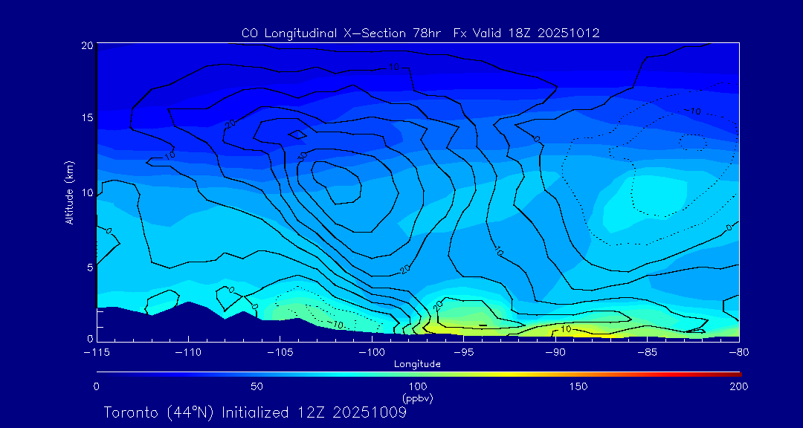Click the colorbar's 50 value label
The height and width of the screenshot is (428, 803).
[x=257, y=386]
